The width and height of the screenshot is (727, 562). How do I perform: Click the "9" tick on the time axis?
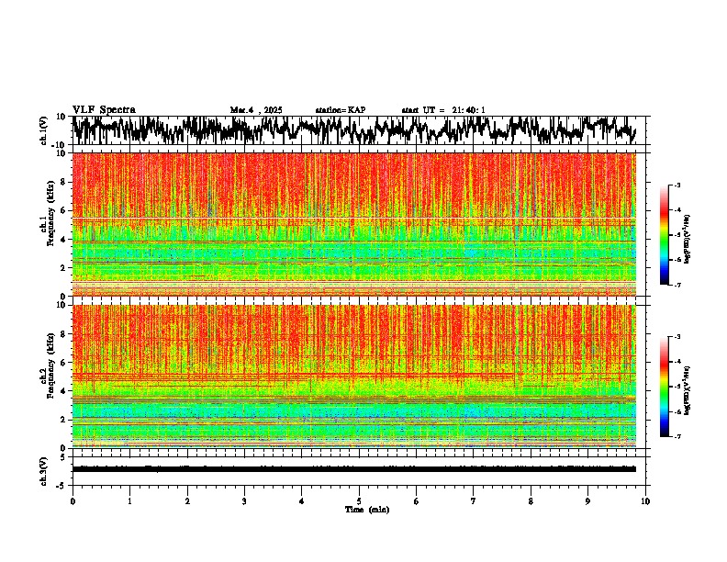point(587,501)
